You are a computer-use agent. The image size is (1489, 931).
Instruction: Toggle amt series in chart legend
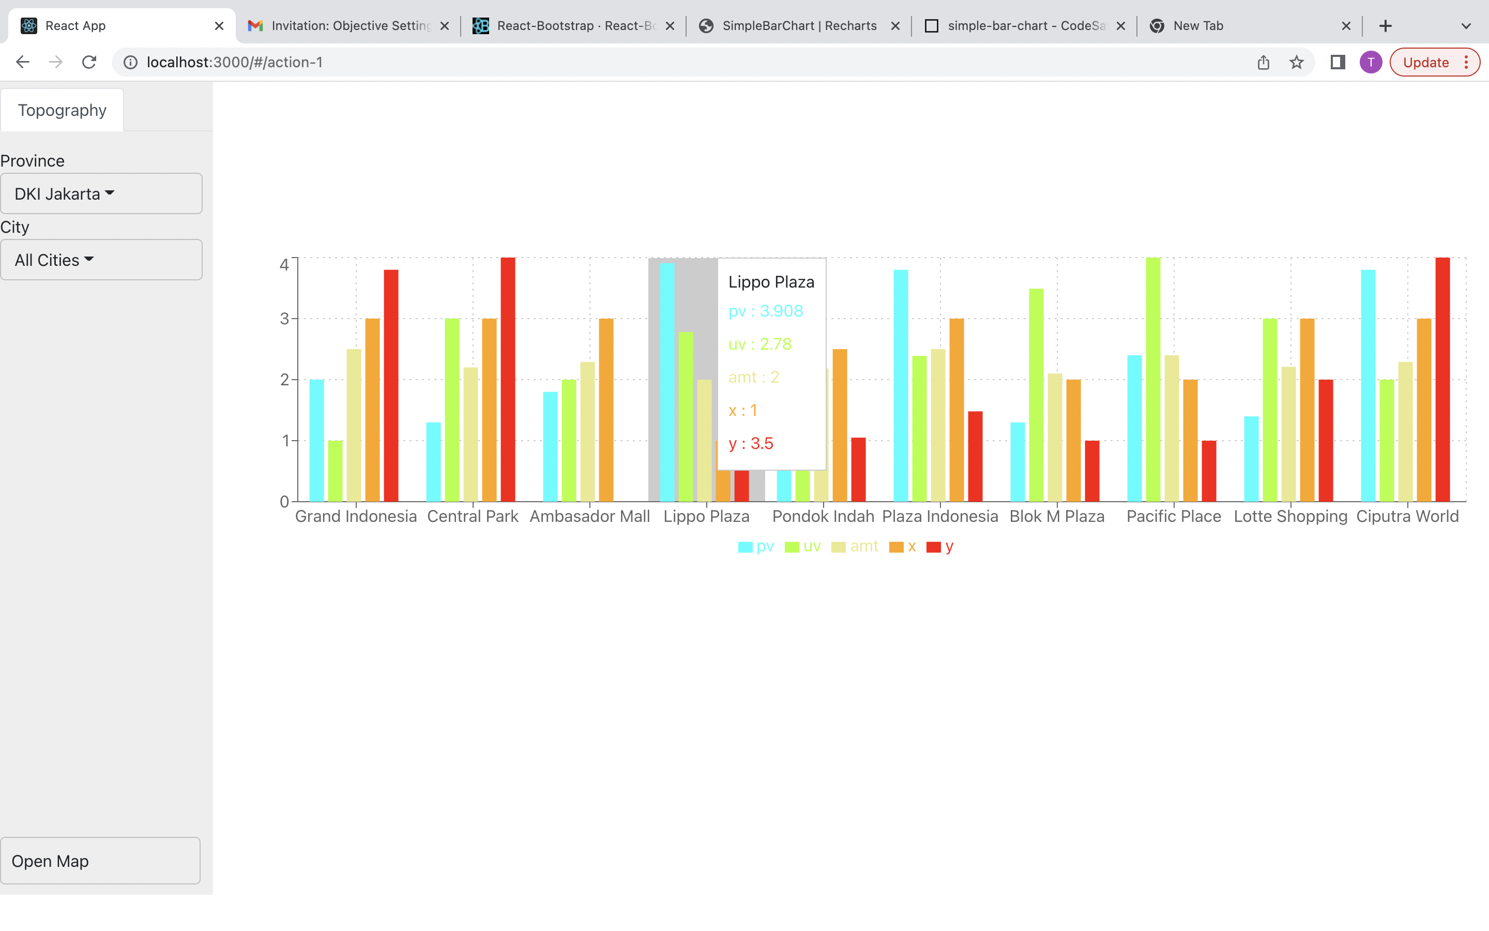tap(855, 547)
